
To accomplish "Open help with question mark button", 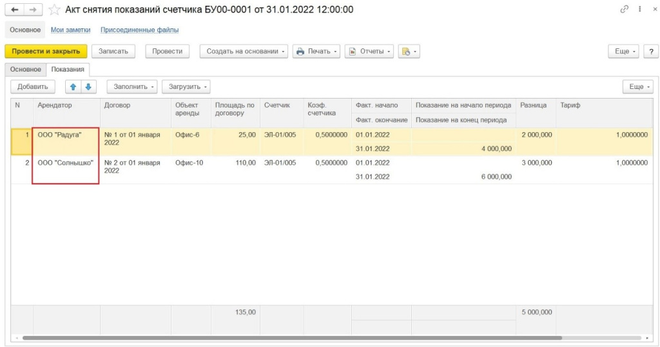I will click(650, 52).
